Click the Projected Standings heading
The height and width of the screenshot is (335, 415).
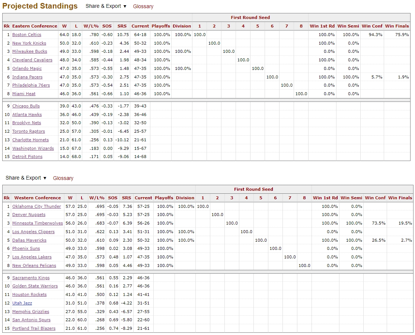pyautogui.click(x=40, y=6)
